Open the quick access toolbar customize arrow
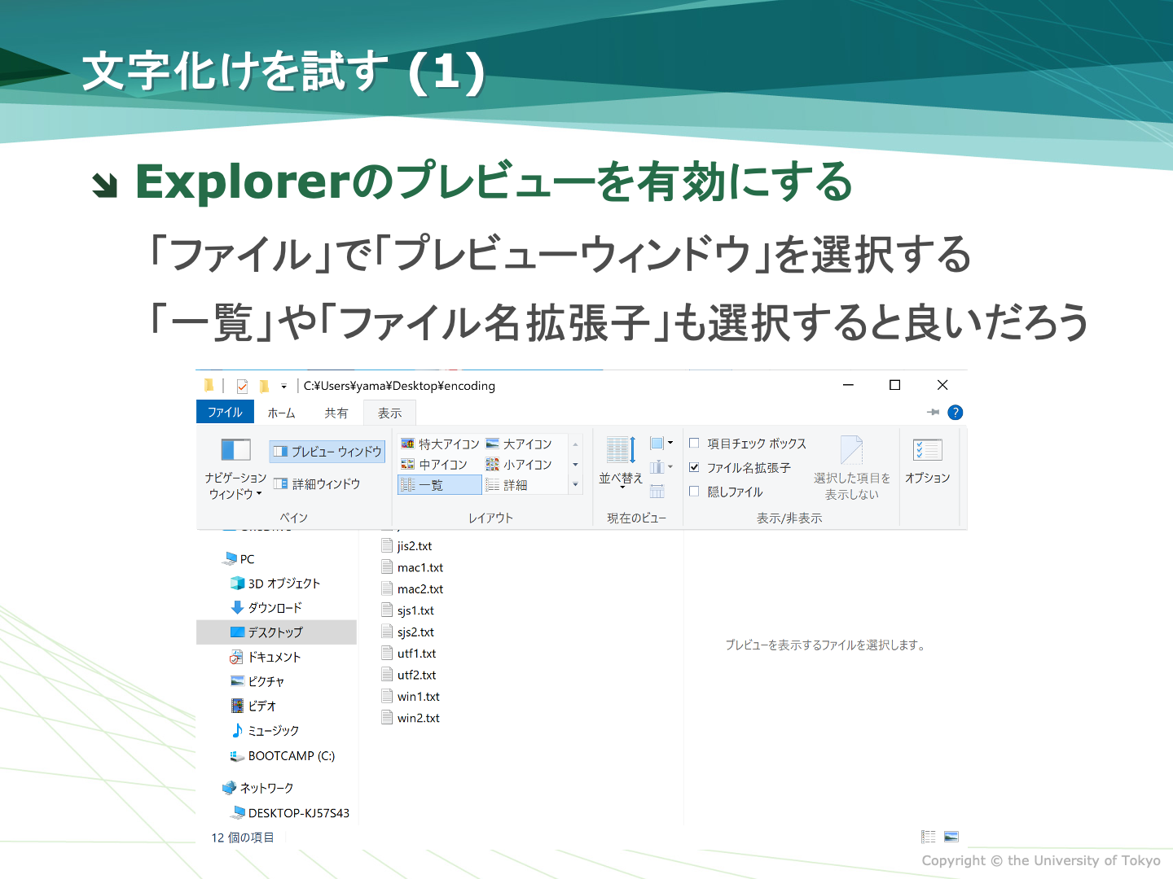1173x879 pixels. (283, 387)
